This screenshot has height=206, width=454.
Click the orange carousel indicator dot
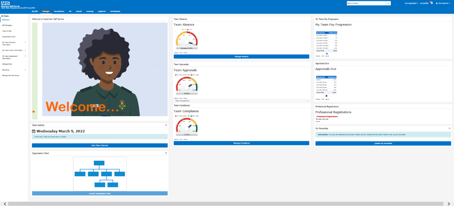tap(34, 112)
